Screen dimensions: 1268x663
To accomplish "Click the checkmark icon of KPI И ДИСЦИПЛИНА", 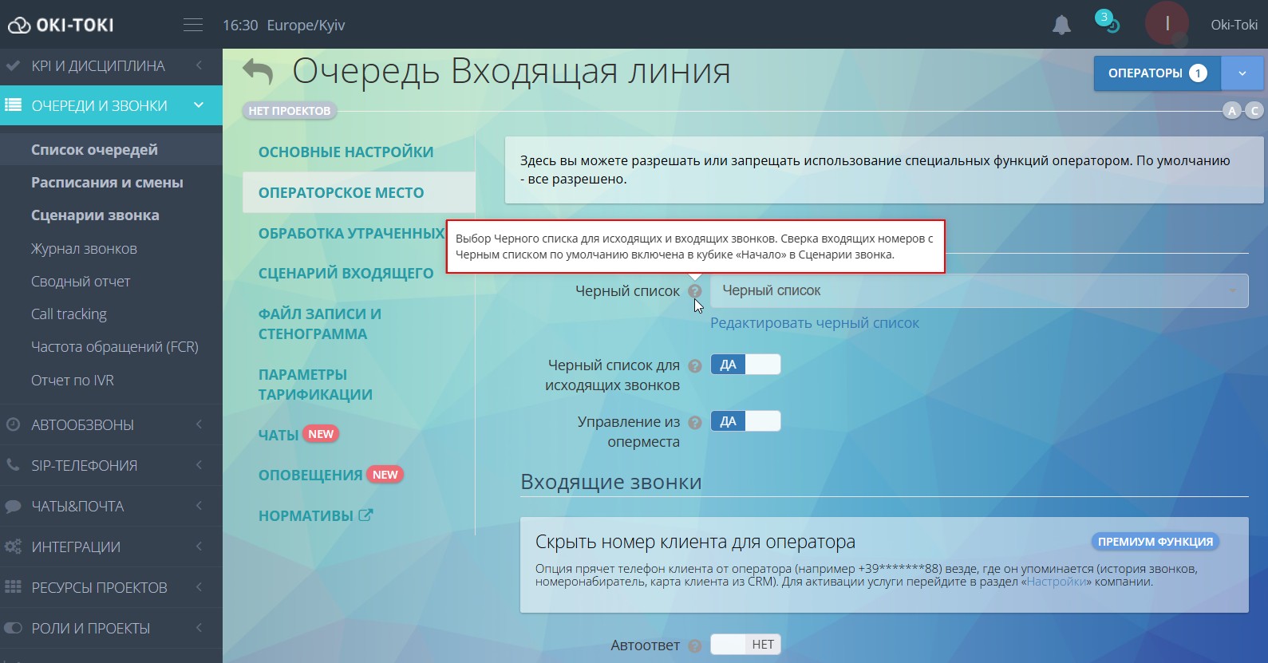I will [13, 65].
